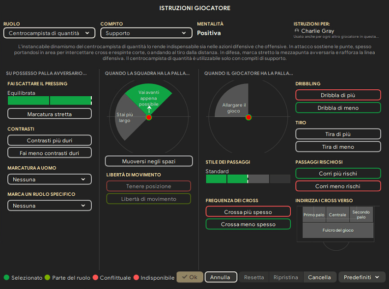Enable 'Contrasti più duri' instruction
This screenshot has height=289, width=389.
click(x=50, y=140)
